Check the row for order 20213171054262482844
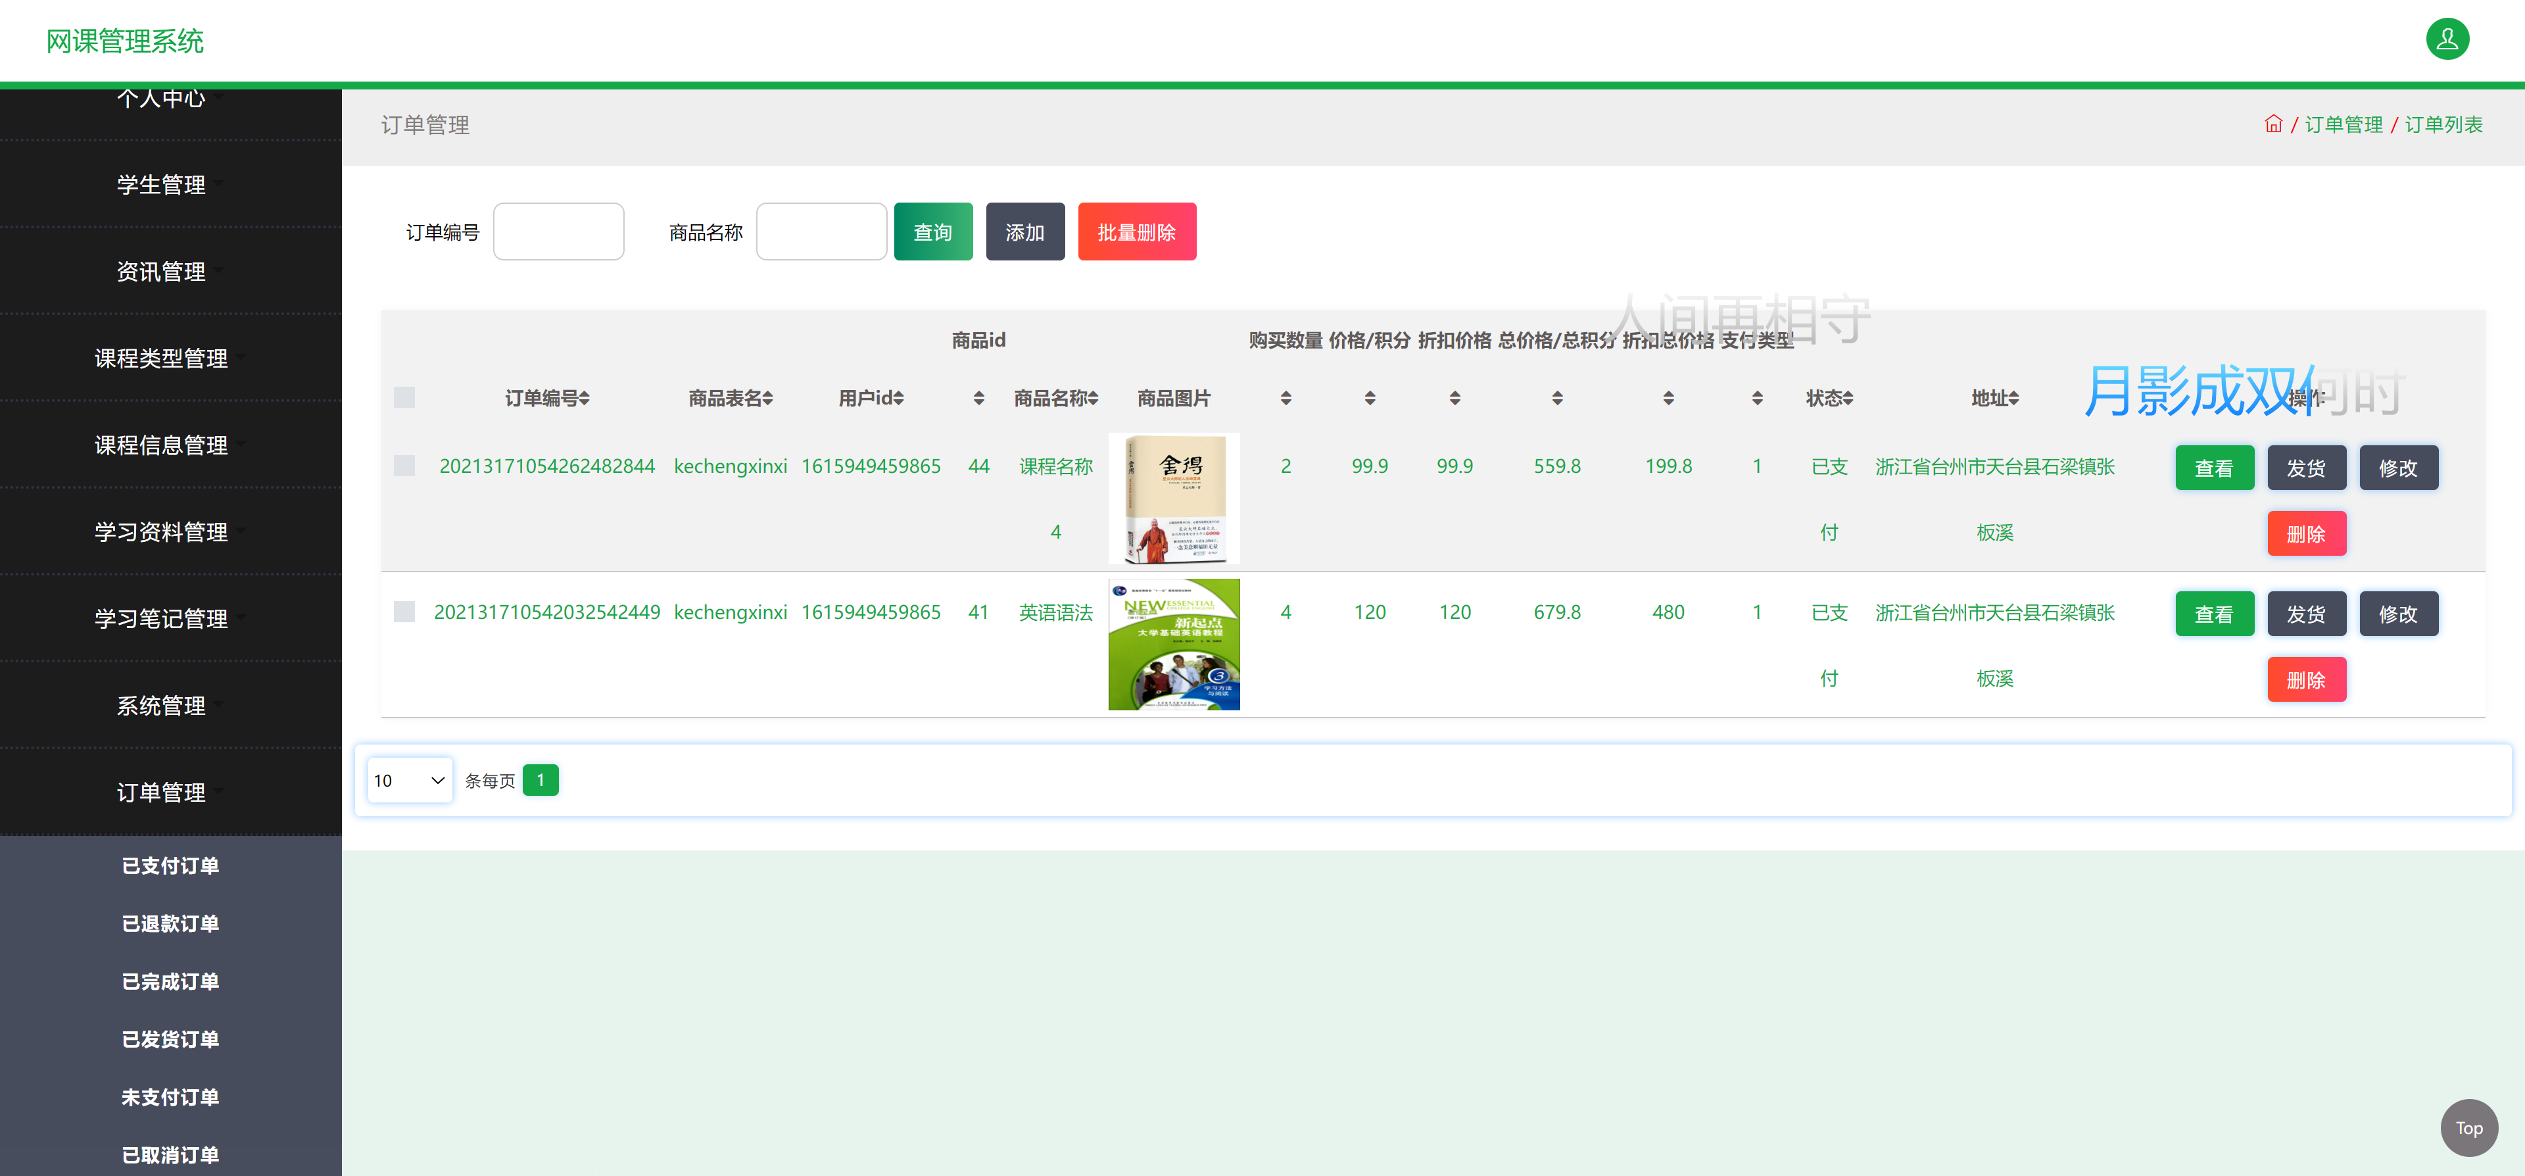The width and height of the screenshot is (2525, 1176). pyautogui.click(x=404, y=466)
